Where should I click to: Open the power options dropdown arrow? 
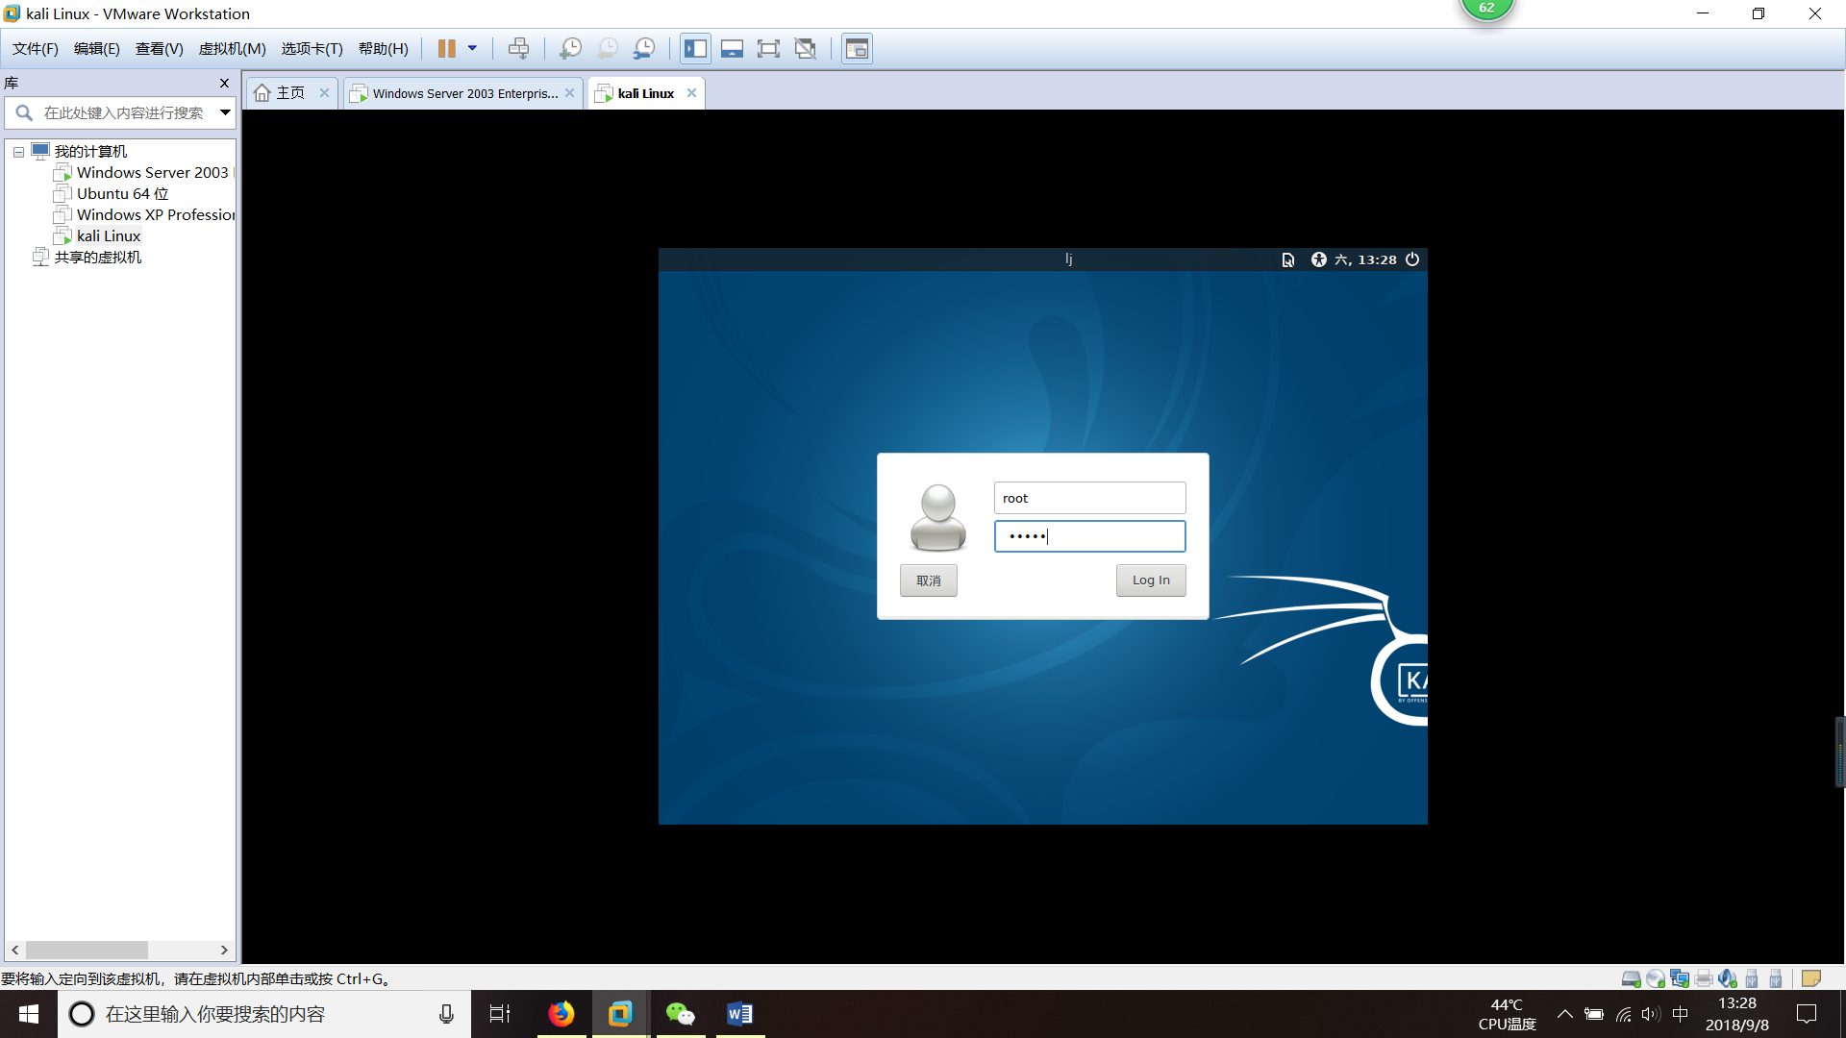tap(472, 48)
